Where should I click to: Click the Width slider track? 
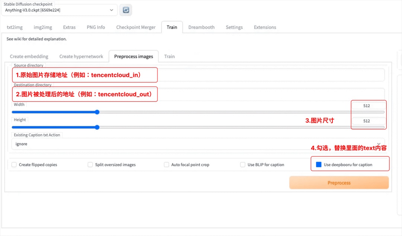pos(223,112)
